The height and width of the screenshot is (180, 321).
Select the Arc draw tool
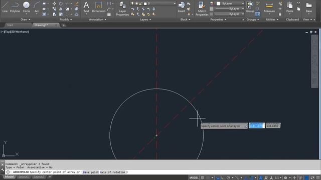coord(37,6)
